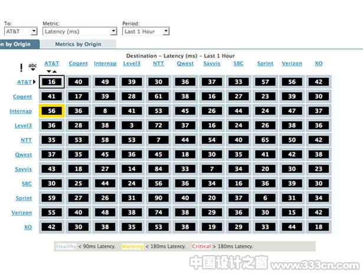Screen dimensions: 363x274
Task: Click the NTT row label link
Action: coord(26,140)
